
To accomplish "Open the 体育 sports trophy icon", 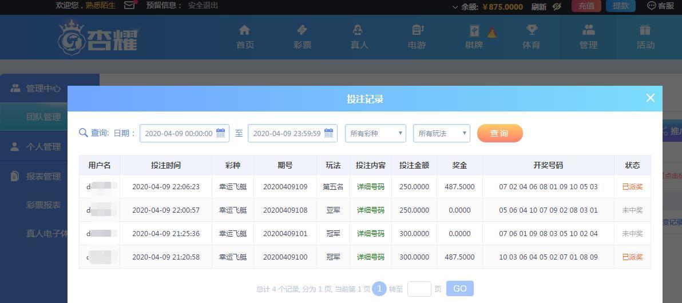I will point(532,30).
